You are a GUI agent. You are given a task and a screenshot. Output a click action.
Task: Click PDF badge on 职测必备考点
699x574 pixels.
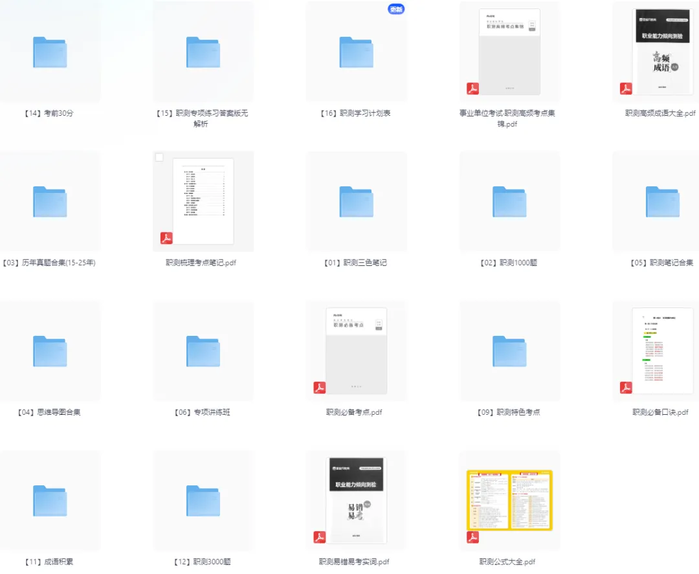[x=320, y=388]
